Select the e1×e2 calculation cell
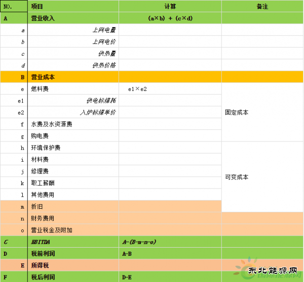 click(170, 89)
